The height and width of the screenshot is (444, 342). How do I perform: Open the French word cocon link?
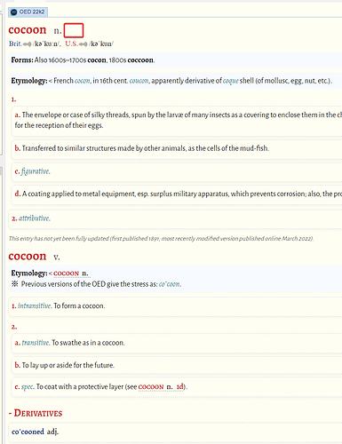click(83, 81)
